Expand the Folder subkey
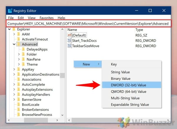This screenshot has height=129, width=177. 19,54
